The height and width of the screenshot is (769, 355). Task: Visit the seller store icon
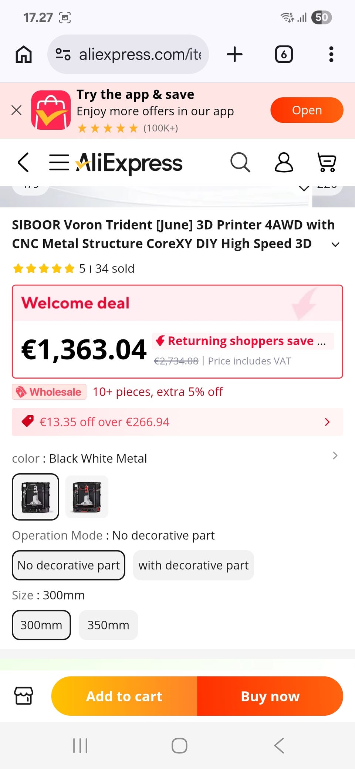[x=24, y=696]
